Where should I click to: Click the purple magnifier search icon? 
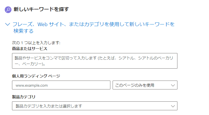tap(8, 9)
